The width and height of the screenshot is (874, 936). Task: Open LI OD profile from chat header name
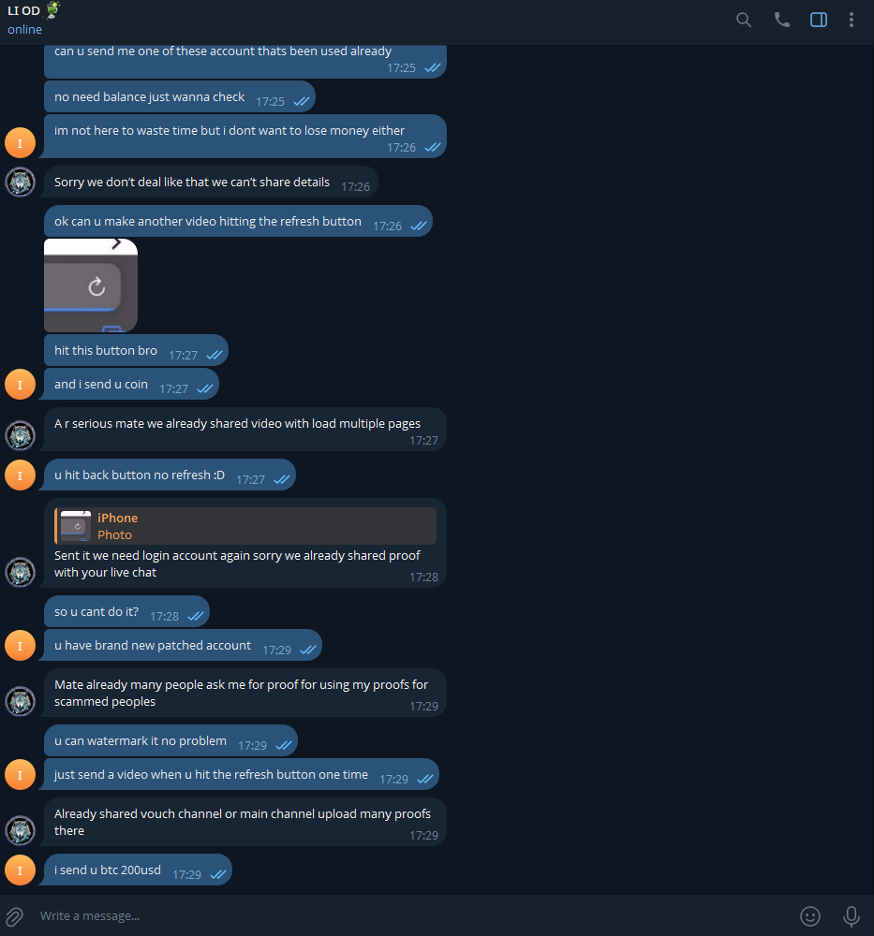pos(24,10)
